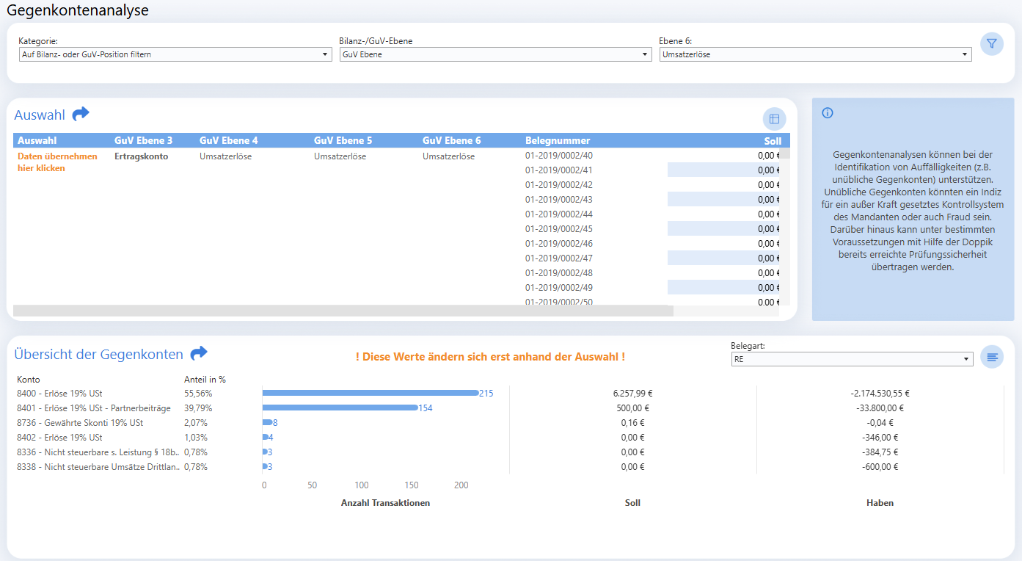Click the text lines icon beside Belegart

tap(992, 357)
